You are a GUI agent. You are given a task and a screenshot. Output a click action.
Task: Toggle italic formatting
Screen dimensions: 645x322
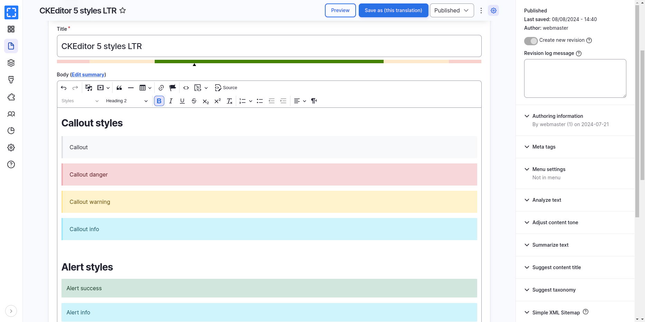(171, 101)
